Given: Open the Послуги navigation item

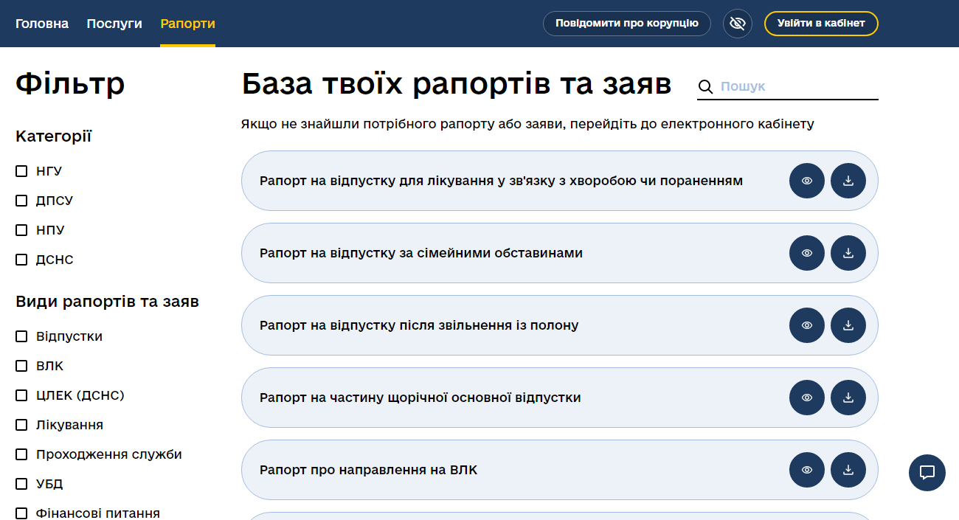Looking at the screenshot, I should 114,24.
